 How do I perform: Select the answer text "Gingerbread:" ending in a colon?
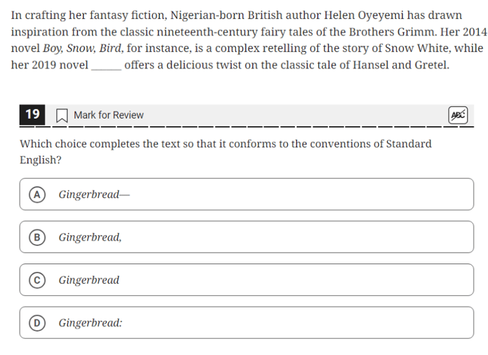coord(90,323)
